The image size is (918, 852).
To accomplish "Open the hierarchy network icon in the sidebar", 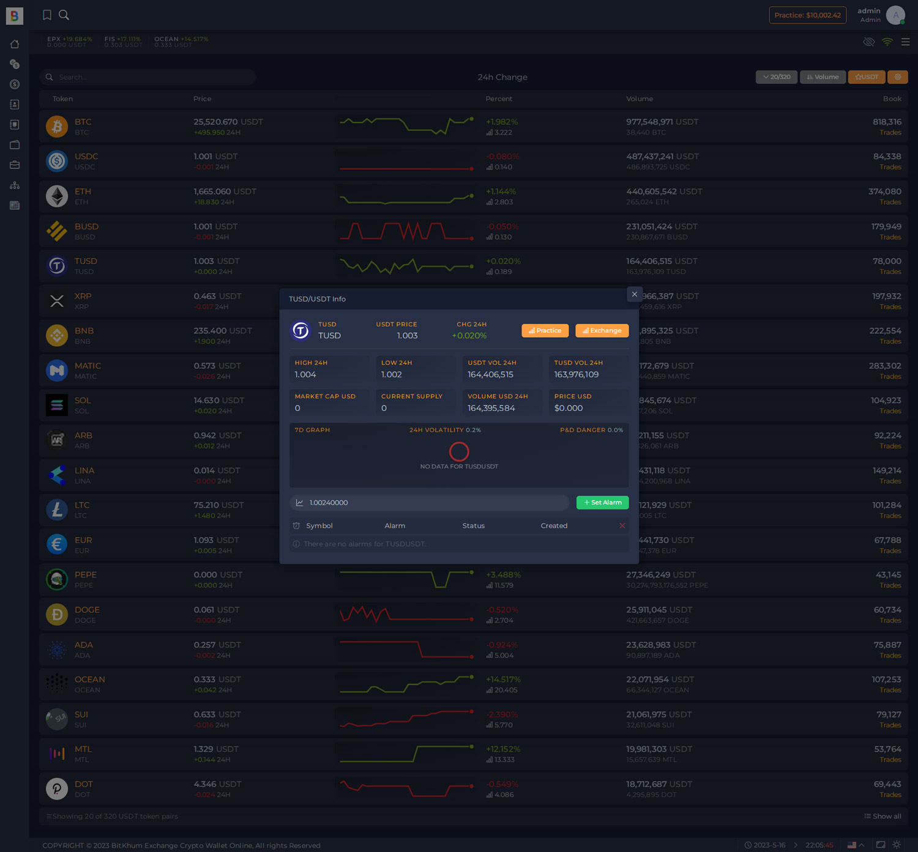I will click(15, 185).
